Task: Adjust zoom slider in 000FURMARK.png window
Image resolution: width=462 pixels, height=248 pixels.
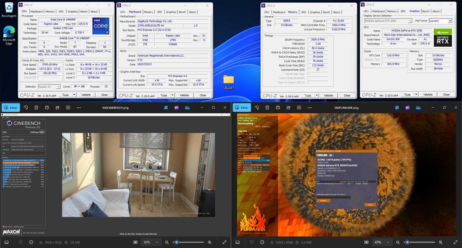Action: click(419, 242)
